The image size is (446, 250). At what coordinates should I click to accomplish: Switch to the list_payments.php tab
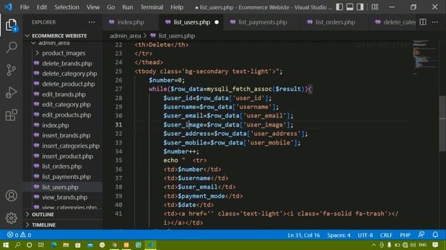coord(263,22)
